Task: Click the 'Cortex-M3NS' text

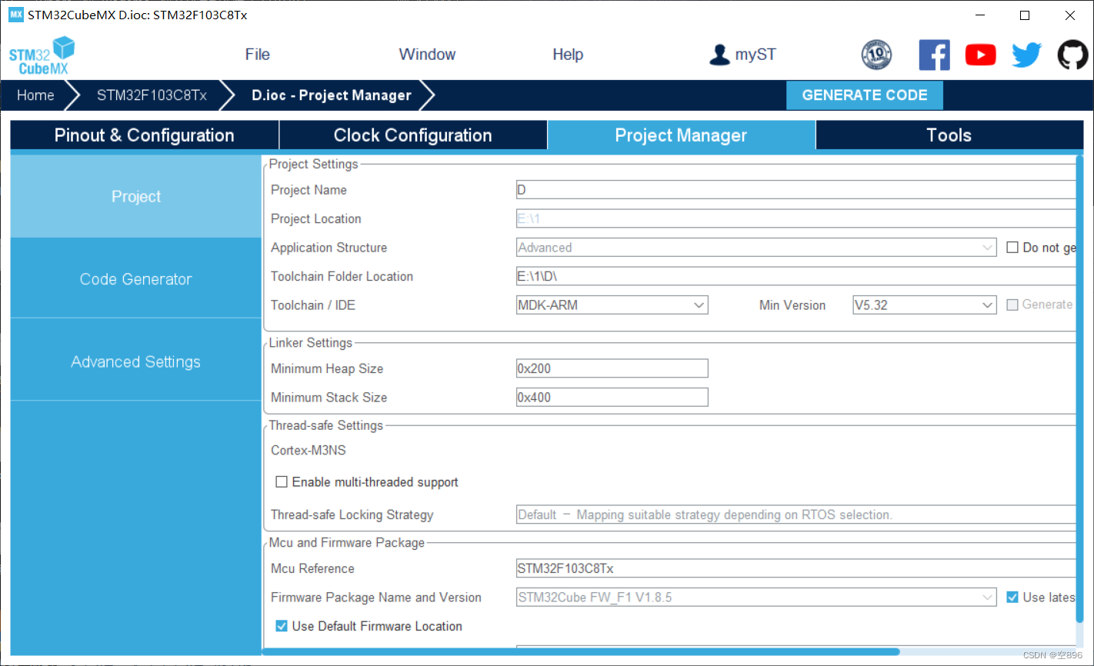Action: coord(309,451)
